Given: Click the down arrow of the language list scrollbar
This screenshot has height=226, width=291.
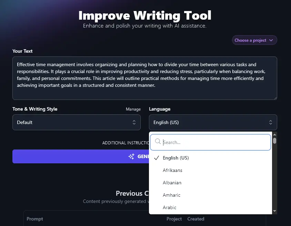Looking at the screenshot, I should [x=274, y=211].
